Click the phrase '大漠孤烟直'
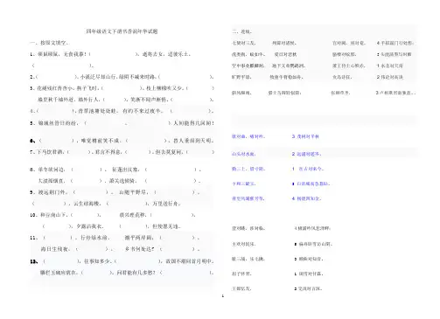The width and height of the screenshot is (440, 319). pos(51,181)
